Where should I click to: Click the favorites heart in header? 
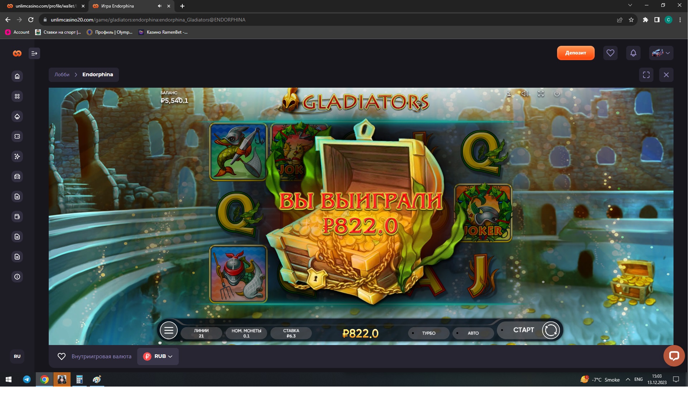pyautogui.click(x=610, y=53)
